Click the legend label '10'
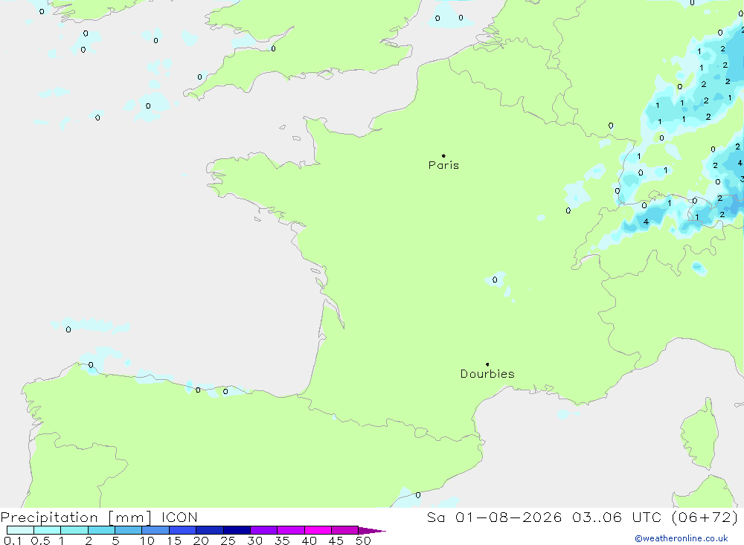744x545 pixels. click(147, 541)
